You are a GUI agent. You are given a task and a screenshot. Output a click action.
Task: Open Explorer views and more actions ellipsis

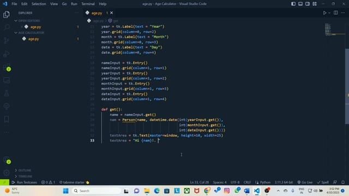pos(76,13)
